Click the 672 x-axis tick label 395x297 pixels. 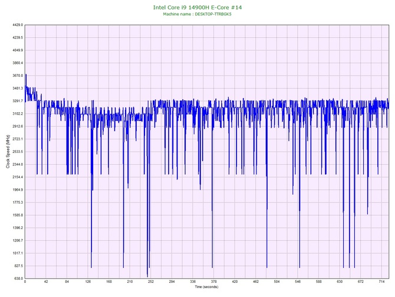pos(360,282)
